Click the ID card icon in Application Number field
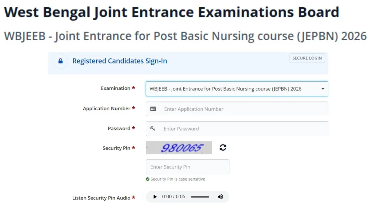The image size is (376, 211). (153, 108)
